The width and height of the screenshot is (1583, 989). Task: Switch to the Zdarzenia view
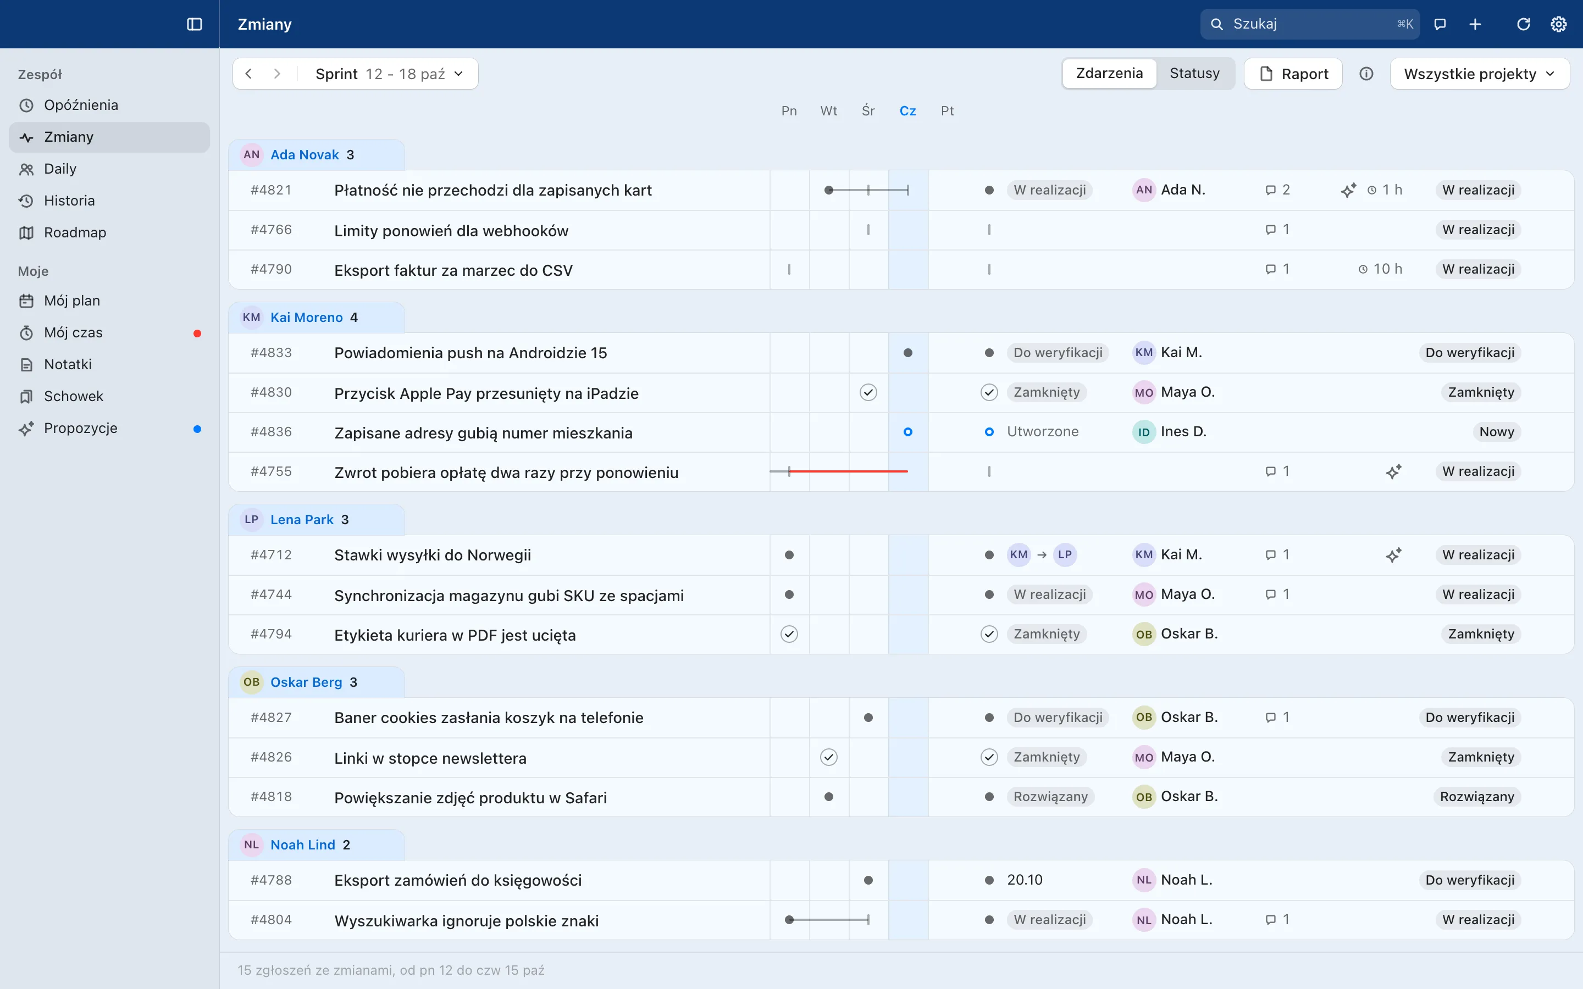[x=1109, y=73]
